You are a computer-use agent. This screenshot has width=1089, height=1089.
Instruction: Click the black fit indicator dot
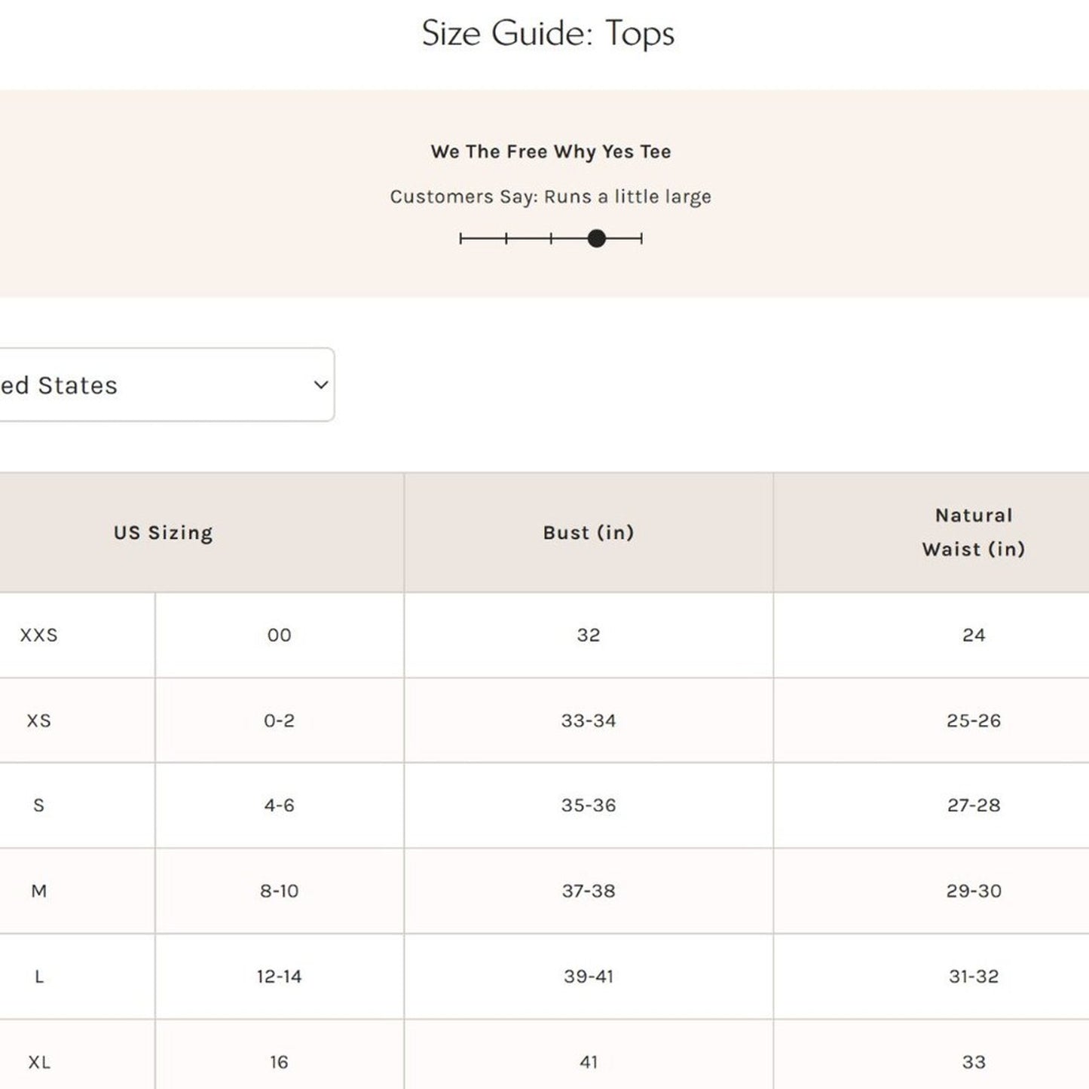click(596, 239)
